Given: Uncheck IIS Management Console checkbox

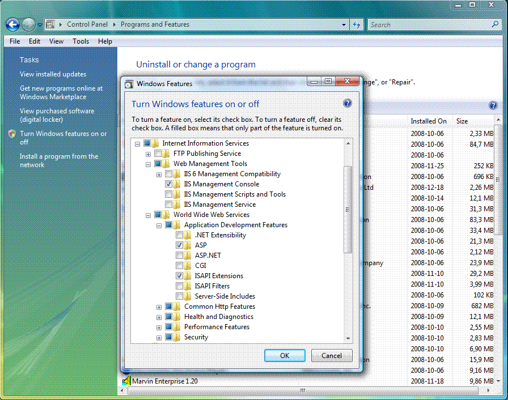Looking at the screenshot, I should [x=168, y=184].
